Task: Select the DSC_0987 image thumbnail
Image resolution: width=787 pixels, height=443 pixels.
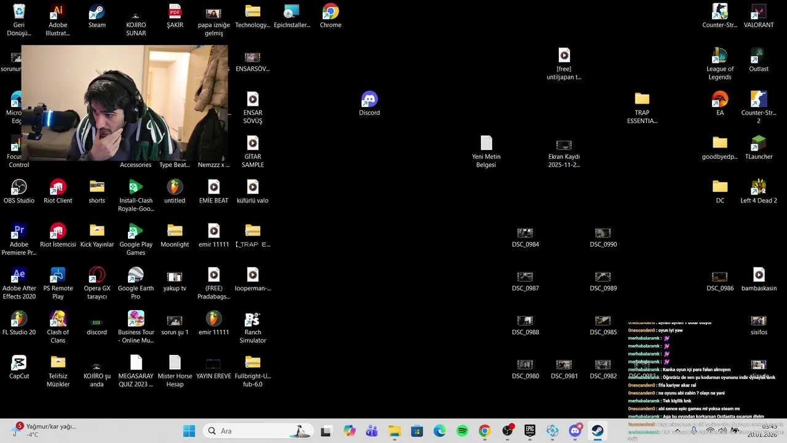Action: [525, 281]
